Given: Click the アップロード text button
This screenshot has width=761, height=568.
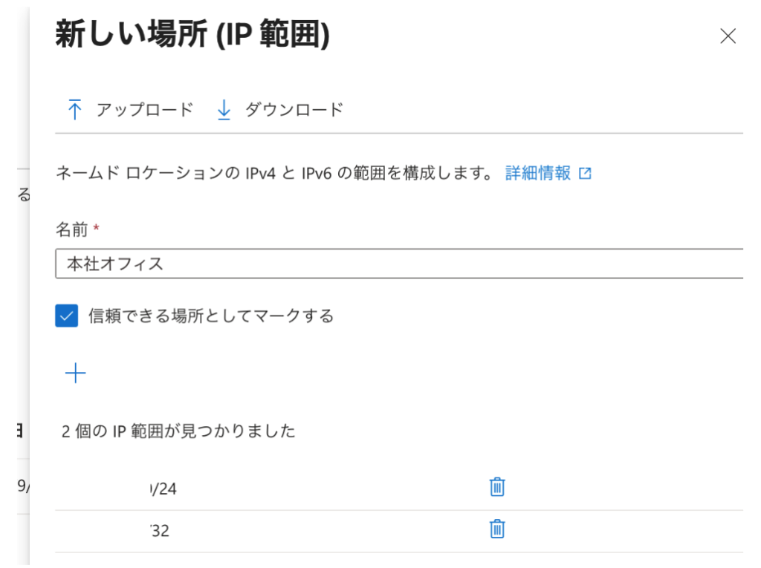Looking at the screenshot, I should click(145, 111).
